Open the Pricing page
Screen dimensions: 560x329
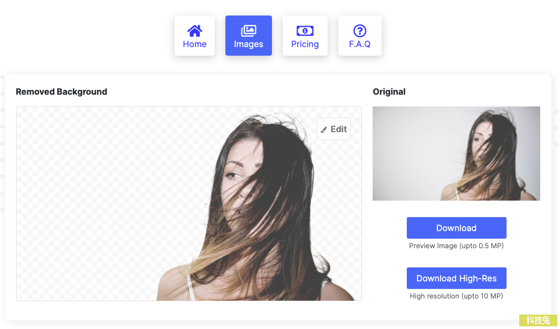[x=305, y=35]
